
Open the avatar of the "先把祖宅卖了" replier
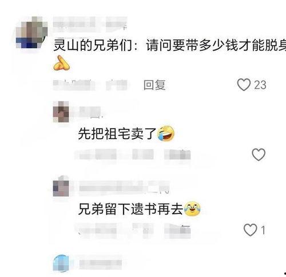(61, 112)
